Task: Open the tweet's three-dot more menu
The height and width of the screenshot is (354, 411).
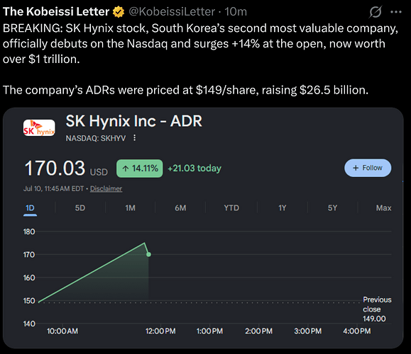Action: point(396,12)
